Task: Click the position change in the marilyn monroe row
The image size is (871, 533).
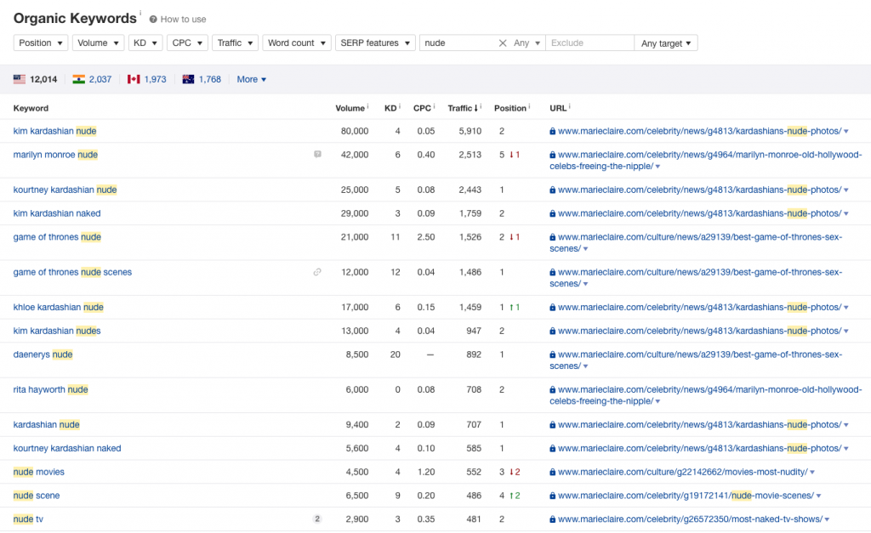Action: tap(515, 155)
